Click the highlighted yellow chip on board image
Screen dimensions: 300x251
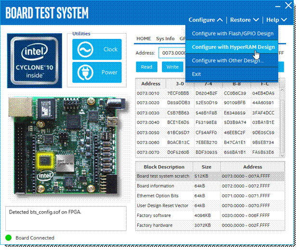[45, 161]
